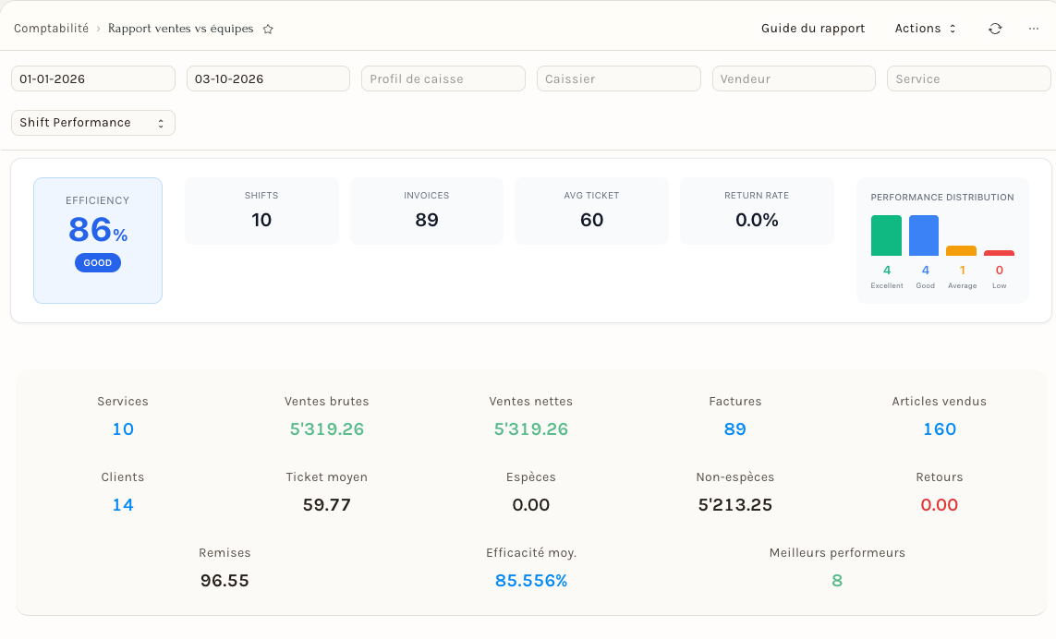Open the Profil de caisse combo field
This screenshot has width=1056, height=639.
click(443, 78)
